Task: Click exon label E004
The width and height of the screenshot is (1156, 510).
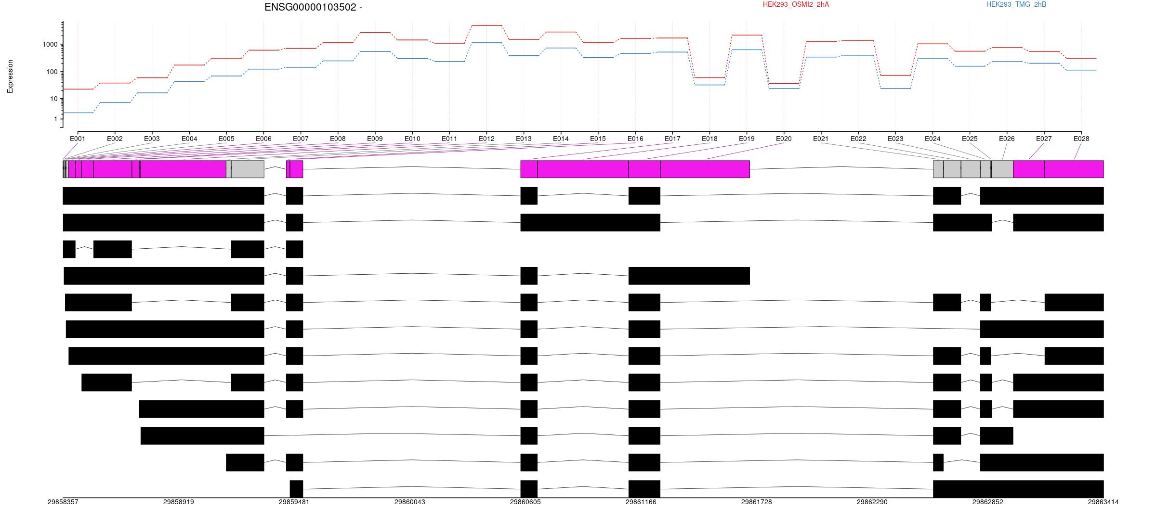Action: pyautogui.click(x=189, y=139)
